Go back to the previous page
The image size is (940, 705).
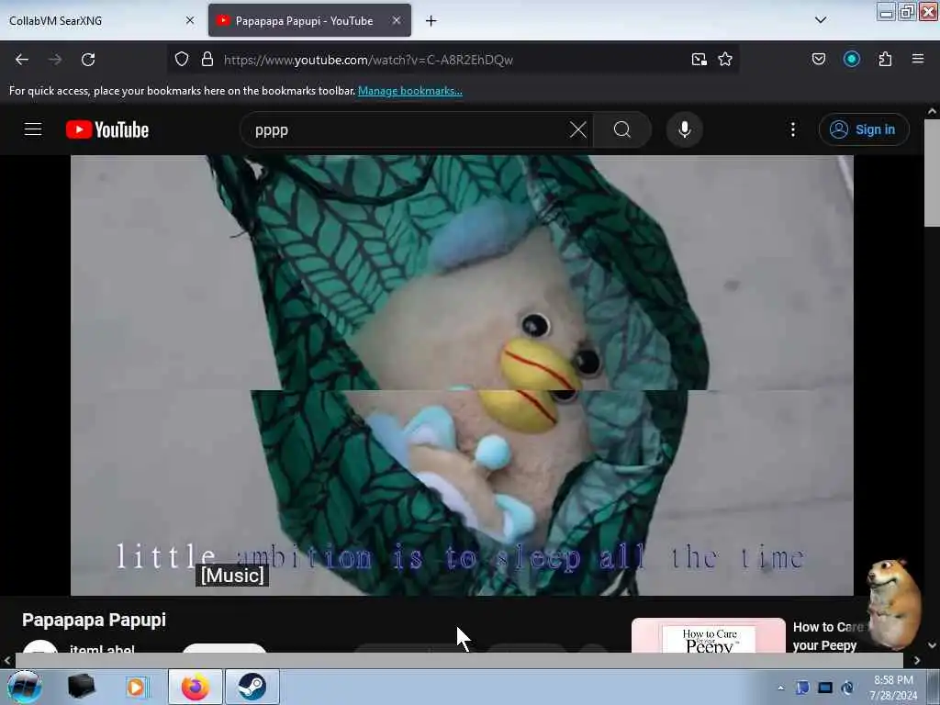[x=22, y=60]
